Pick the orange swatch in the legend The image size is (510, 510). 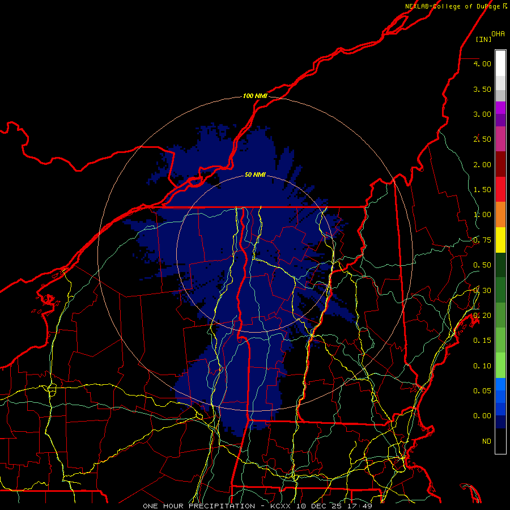click(x=500, y=215)
